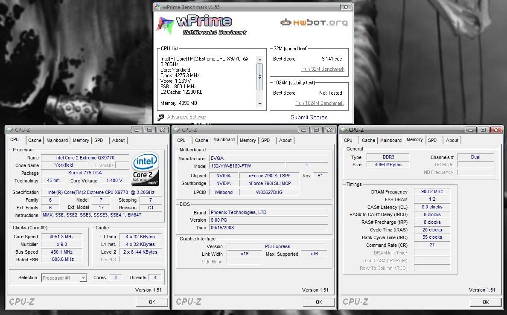Click the middle CPU-Z window title icon
Viewport: 507px width, 315px height.
[x=177, y=130]
